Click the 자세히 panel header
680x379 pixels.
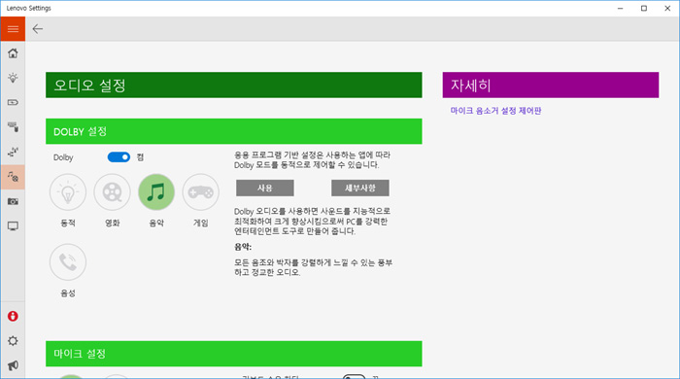[551, 85]
